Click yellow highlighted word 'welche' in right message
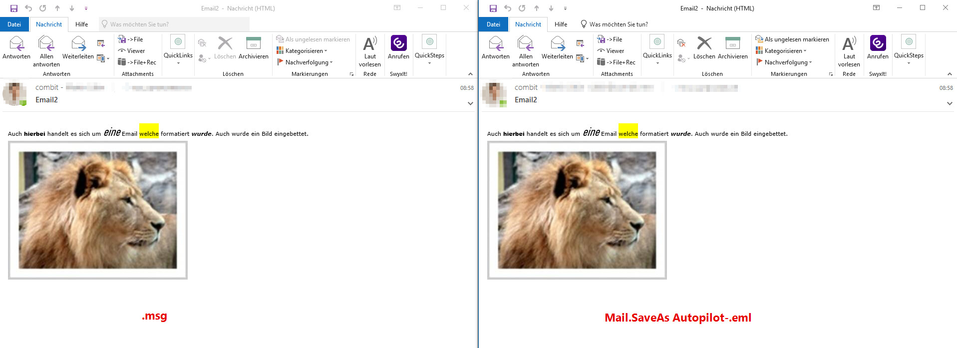 pos(628,133)
